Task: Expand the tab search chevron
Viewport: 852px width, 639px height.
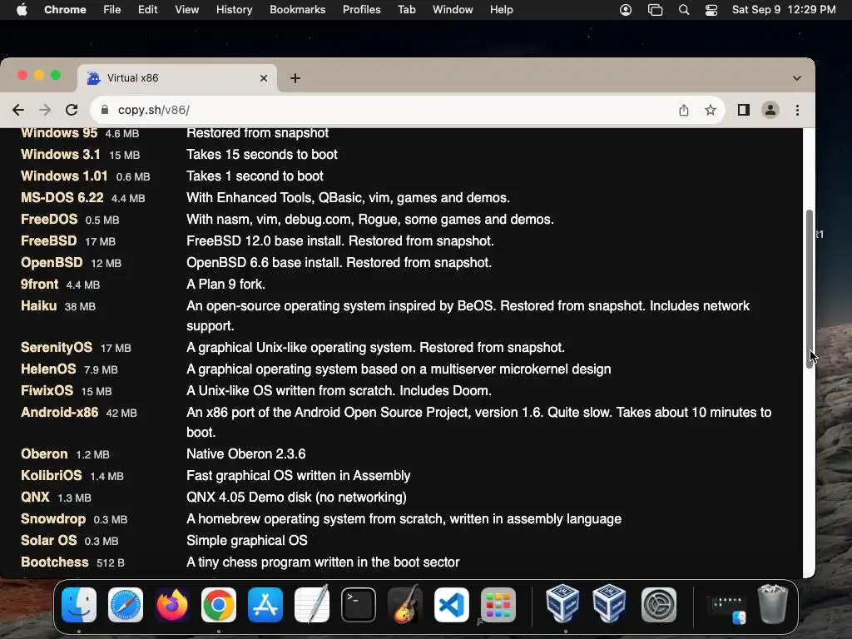Action: pos(796,78)
